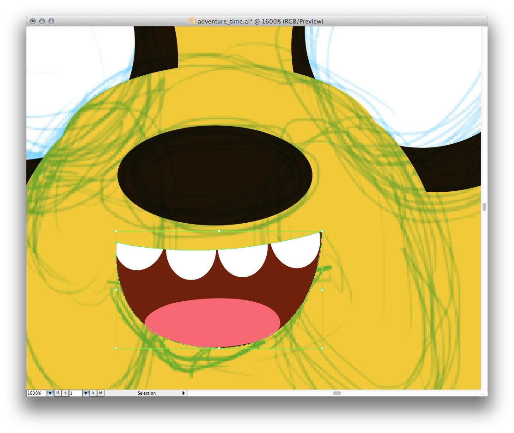The height and width of the screenshot is (433, 514).
Task: Click the adventure_time.ai document icon in title bar
Action: click(193, 21)
